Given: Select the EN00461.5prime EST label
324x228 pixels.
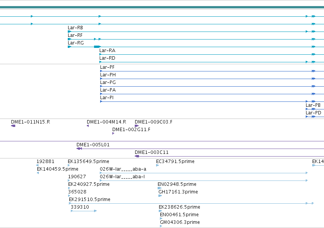Looking at the screenshot, I should pos(179,215).
